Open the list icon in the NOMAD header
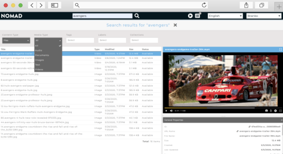Screen dimensions: 283x154 [197, 16]
